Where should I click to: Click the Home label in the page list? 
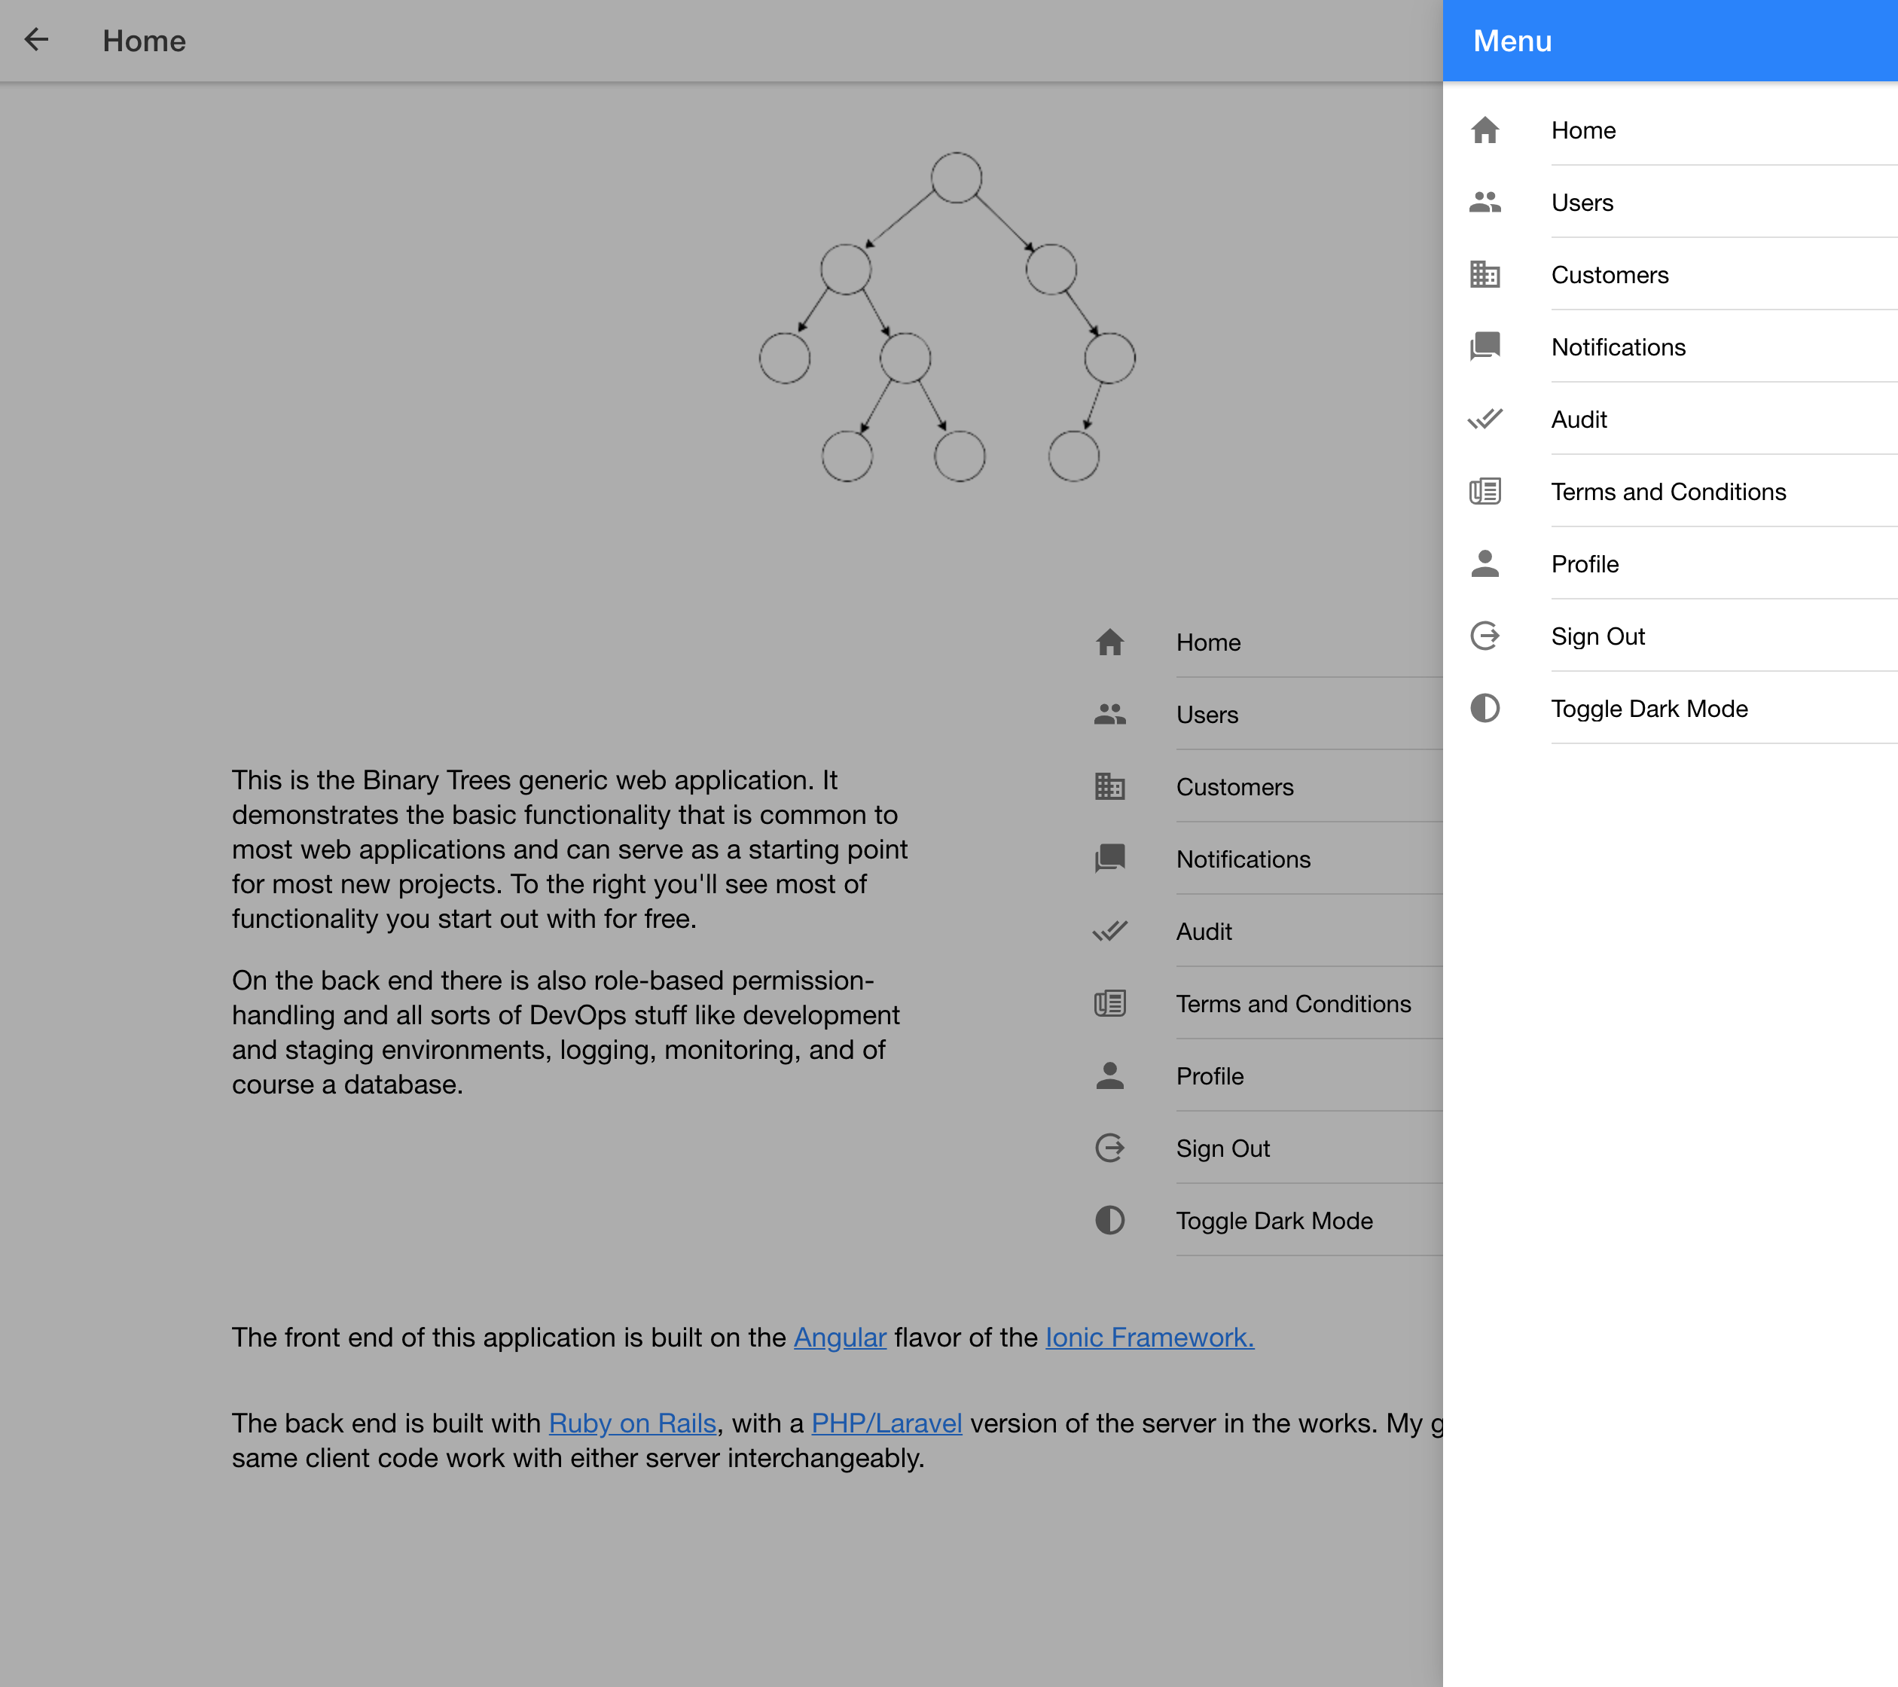point(1208,642)
